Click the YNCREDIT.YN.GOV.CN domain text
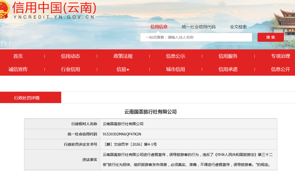 54,17
